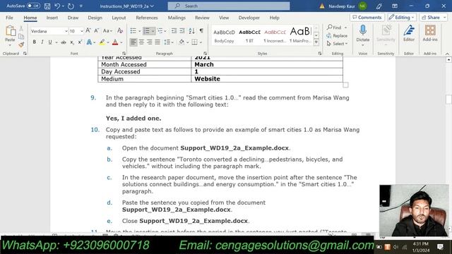The height and width of the screenshot is (254, 452).
Task: Apply Text Effects blue A icon
Action: tap(89, 42)
